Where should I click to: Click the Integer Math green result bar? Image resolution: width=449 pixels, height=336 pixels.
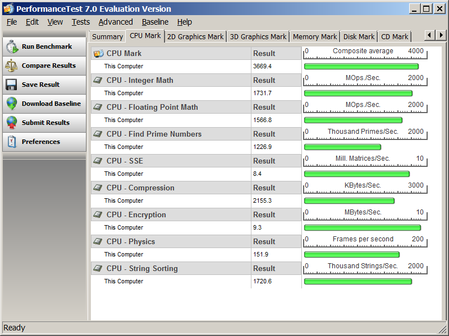point(358,94)
